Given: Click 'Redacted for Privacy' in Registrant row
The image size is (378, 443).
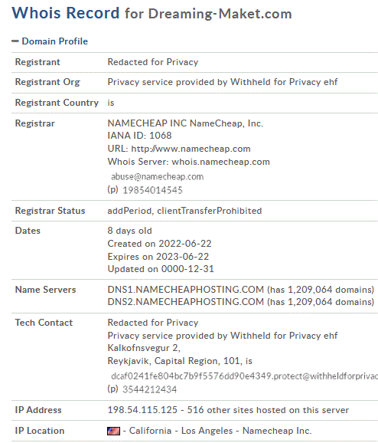Looking at the screenshot, I should coord(153,62).
